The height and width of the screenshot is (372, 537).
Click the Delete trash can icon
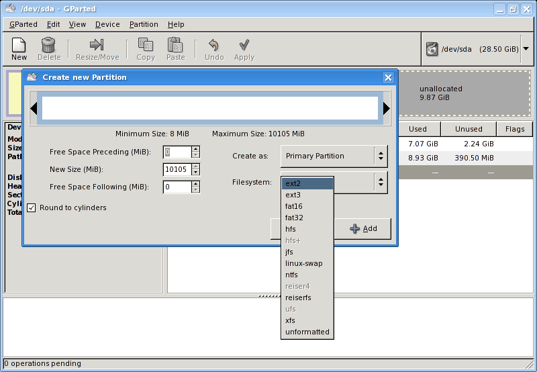point(48,45)
